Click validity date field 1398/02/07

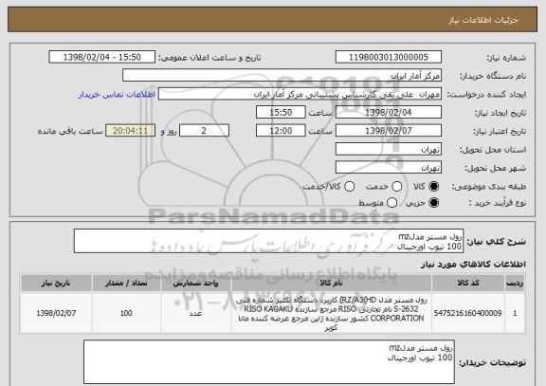tap(389, 131)
